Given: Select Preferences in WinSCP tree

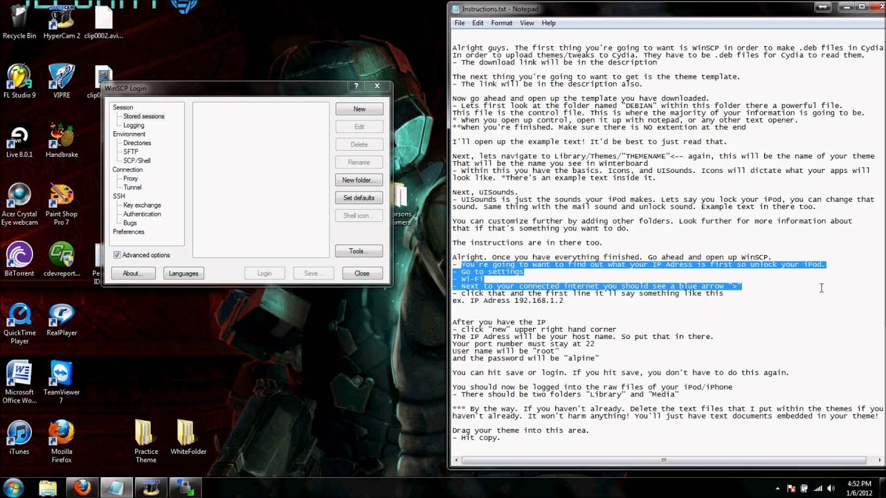Looking at the screenshot, I should [x=129, y=232].
